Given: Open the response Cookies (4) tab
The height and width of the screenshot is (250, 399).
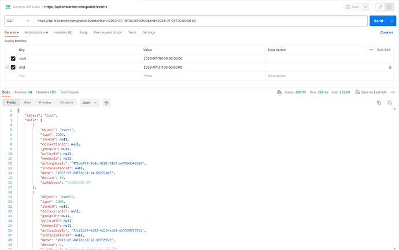Looking at the screenshot, I should (23, 92).
